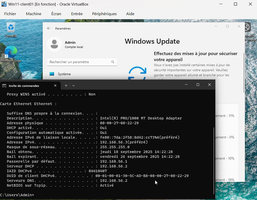
Task: Open the Machine menu
Action: 34,14
